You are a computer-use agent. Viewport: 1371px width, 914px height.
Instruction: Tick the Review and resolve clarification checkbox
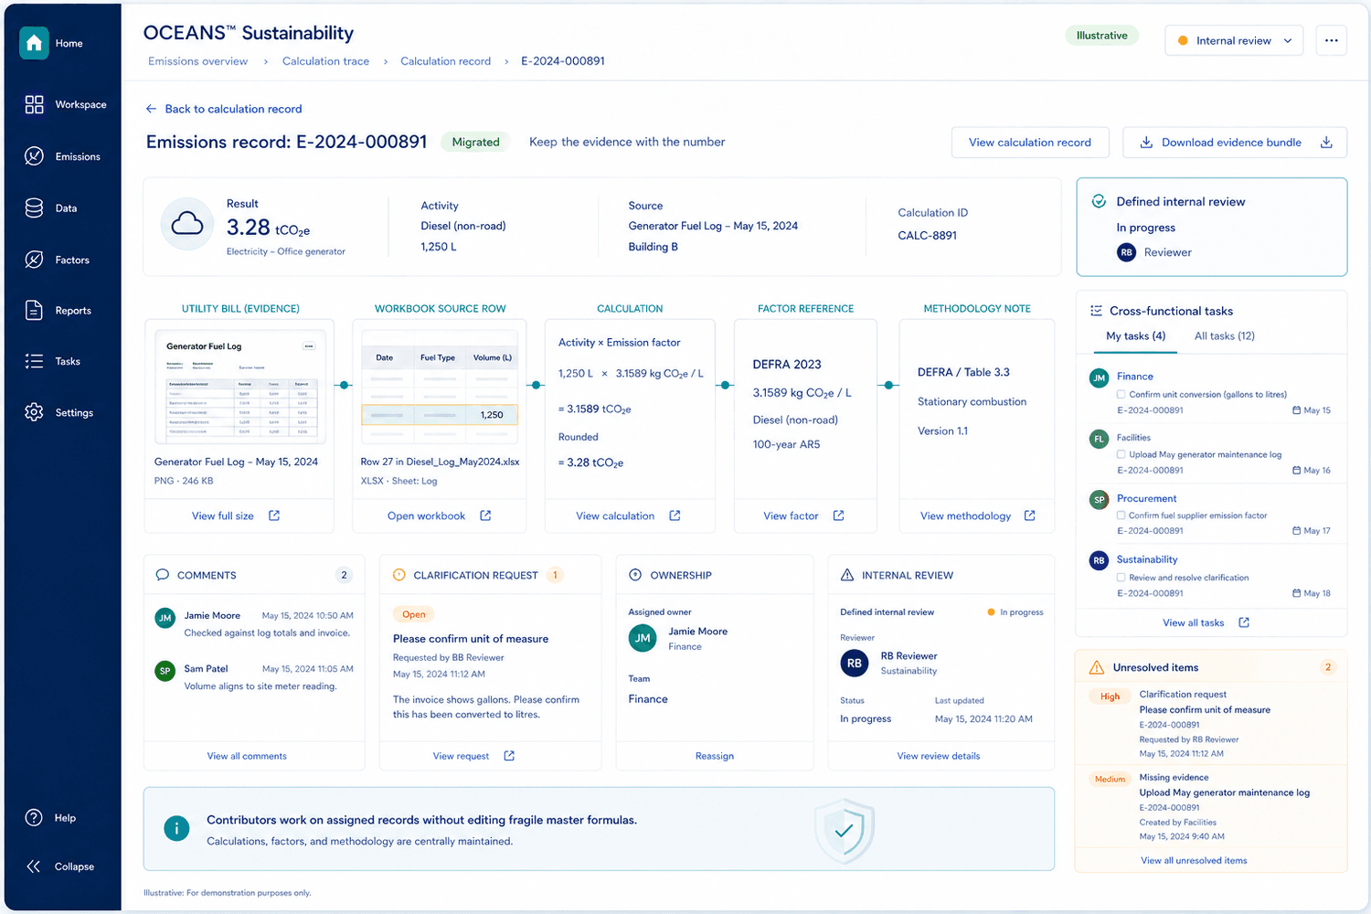pyautogui.click(x=1121, y=578)
